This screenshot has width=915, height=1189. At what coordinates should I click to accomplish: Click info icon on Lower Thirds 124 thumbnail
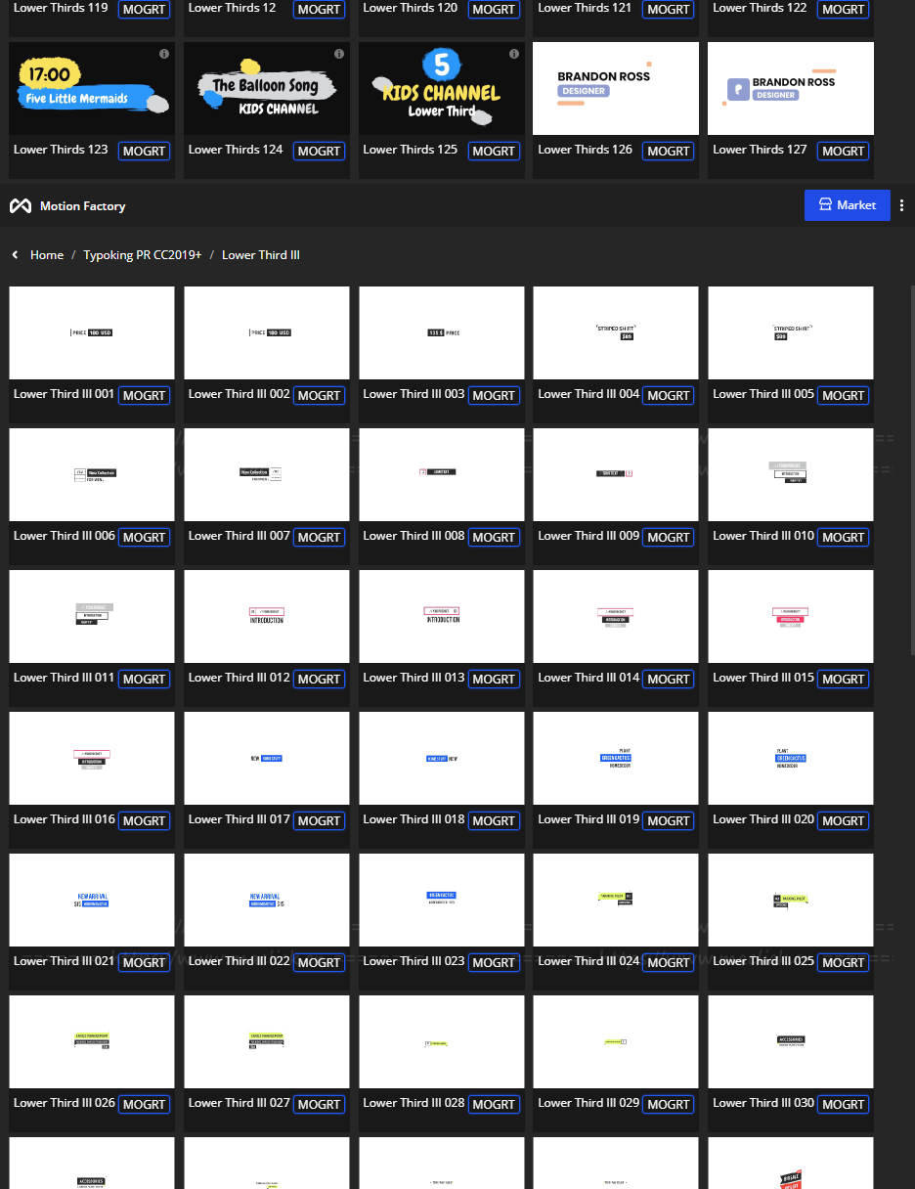point(339,54)
